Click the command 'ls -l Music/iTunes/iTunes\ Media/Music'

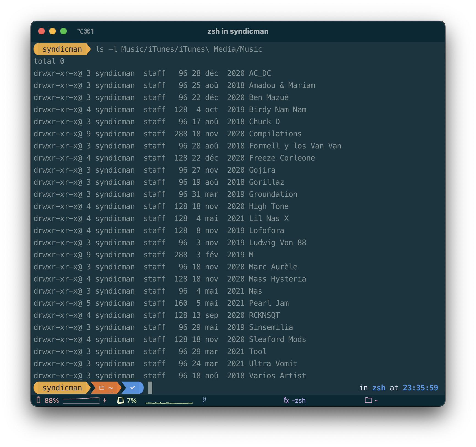(179, 49)
